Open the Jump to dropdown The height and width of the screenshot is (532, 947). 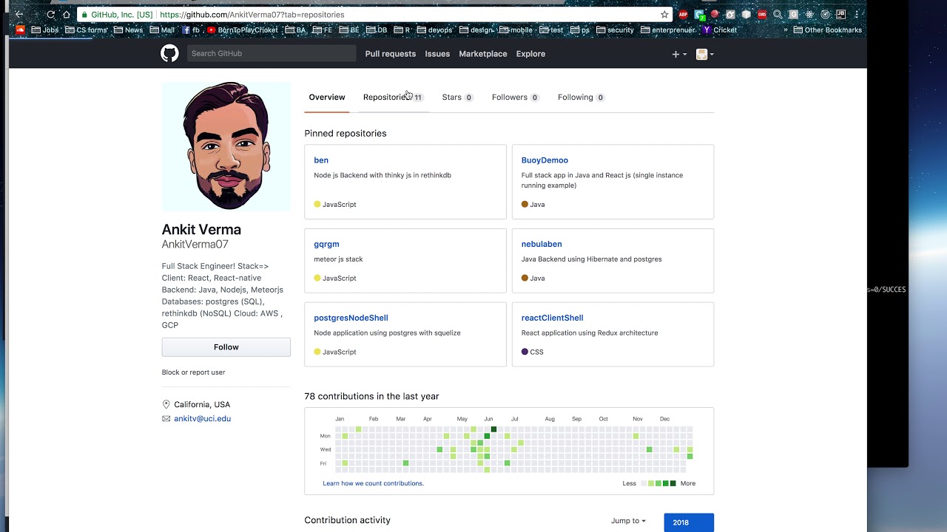[628, 521]
